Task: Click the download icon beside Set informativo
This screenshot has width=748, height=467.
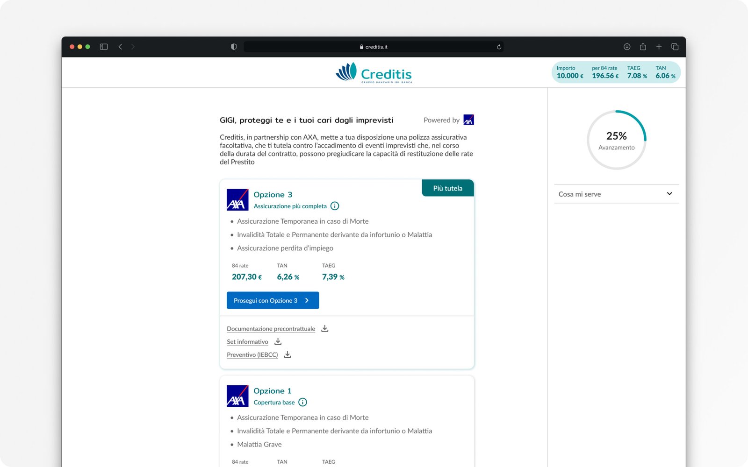Action: click(x=278, y=342)
